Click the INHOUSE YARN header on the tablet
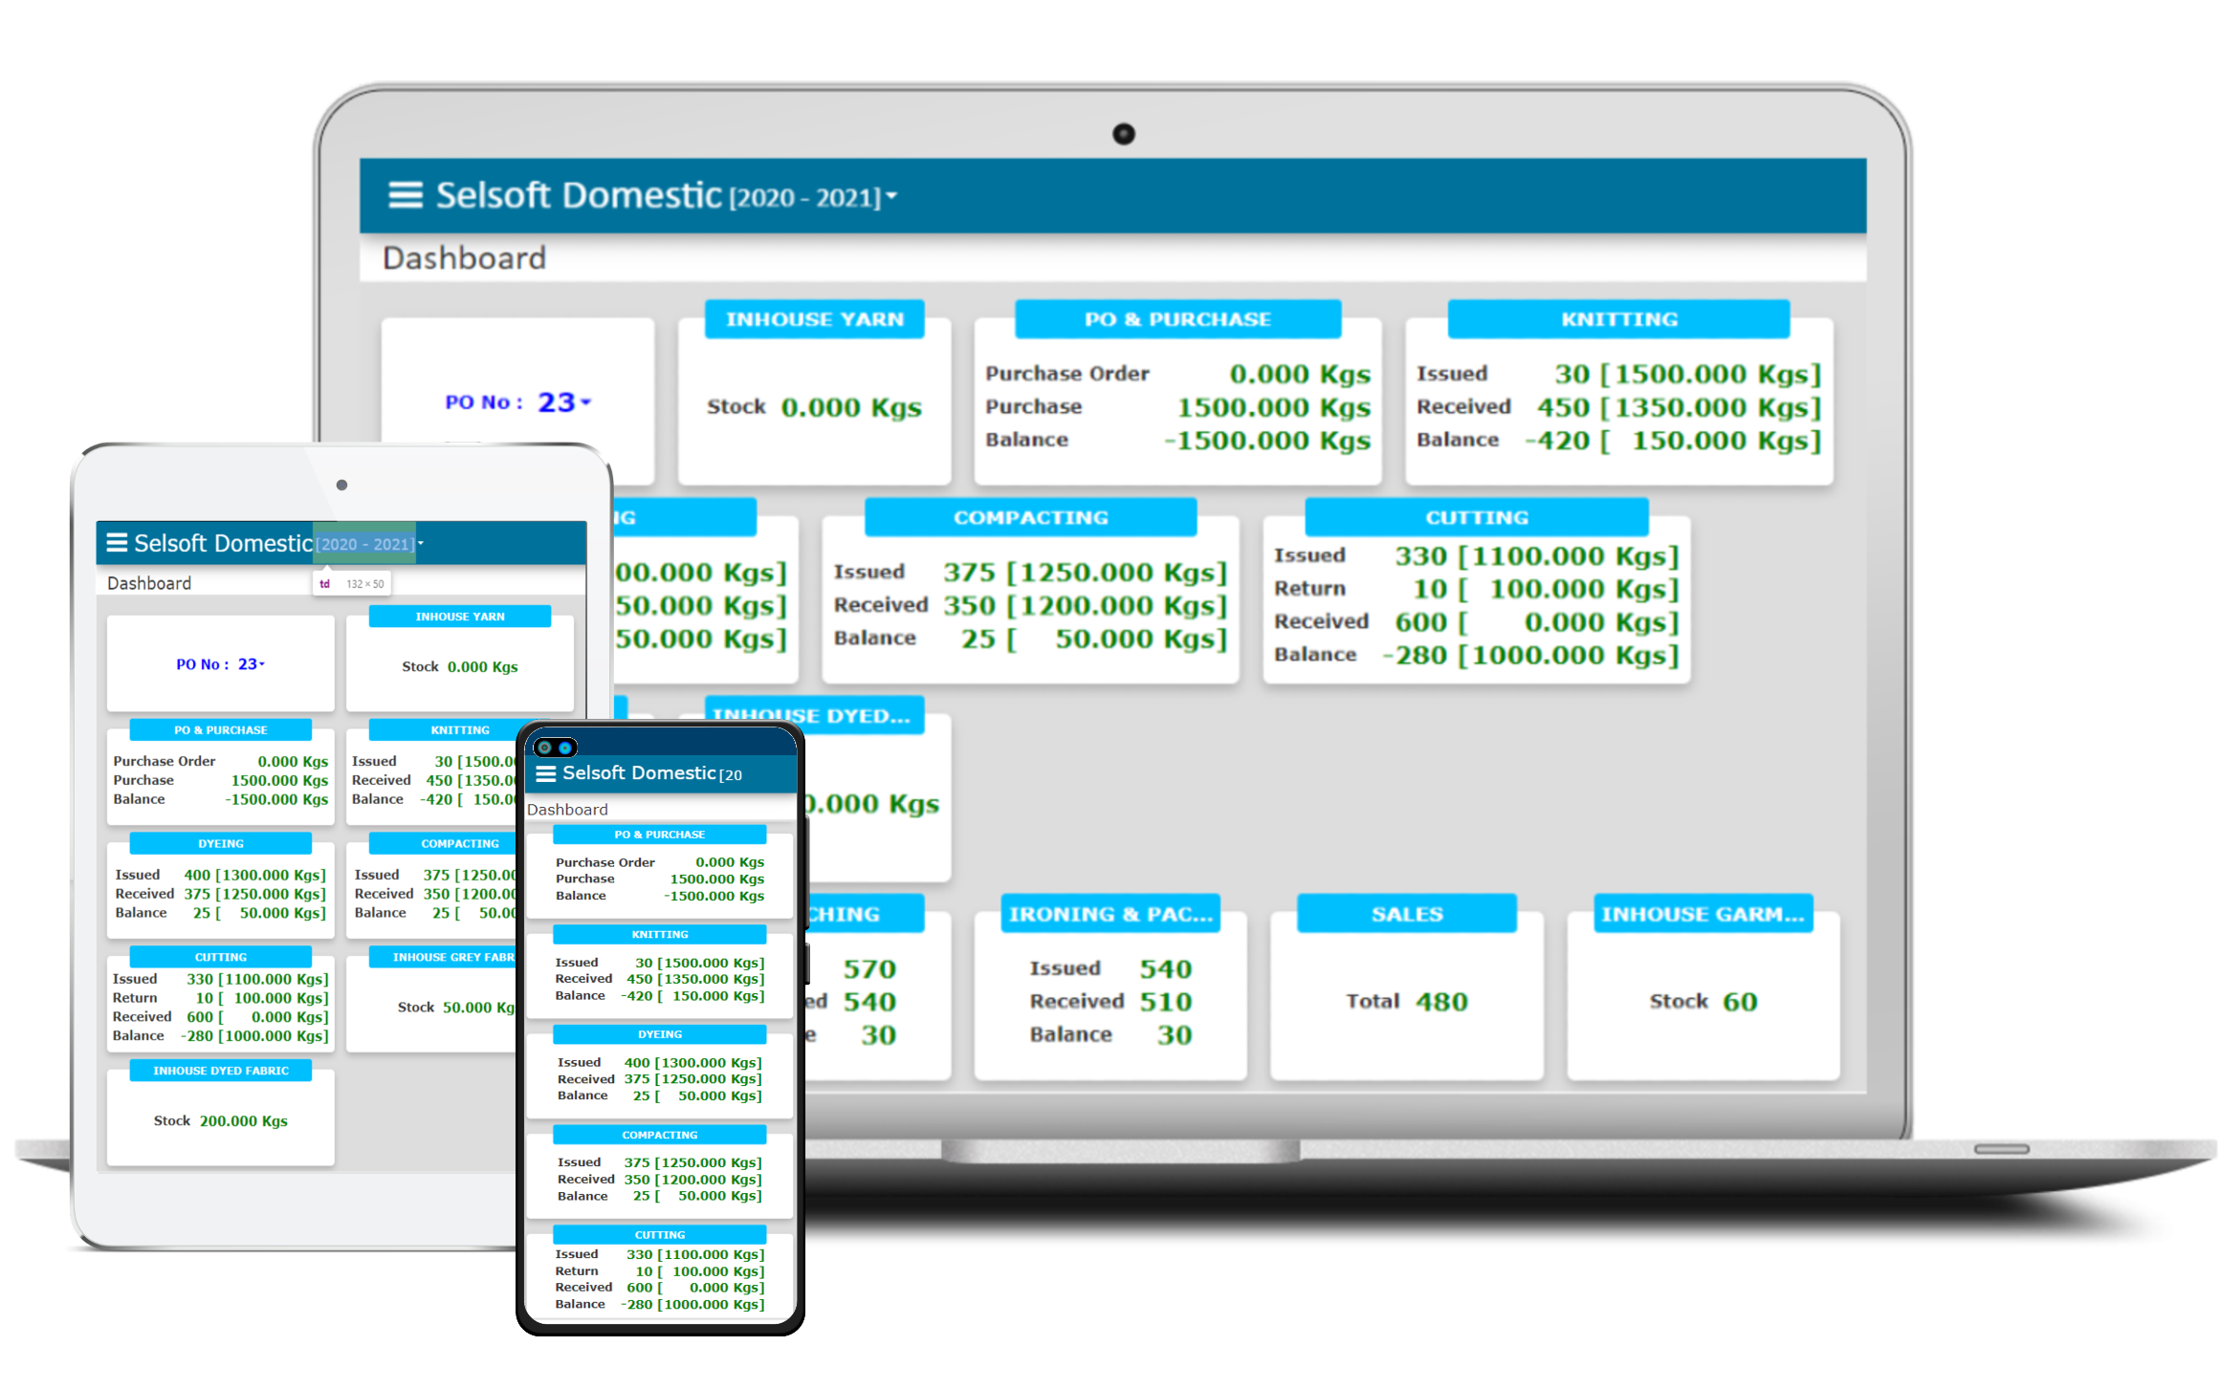2219x1389 pixels. tap(460, 617)
